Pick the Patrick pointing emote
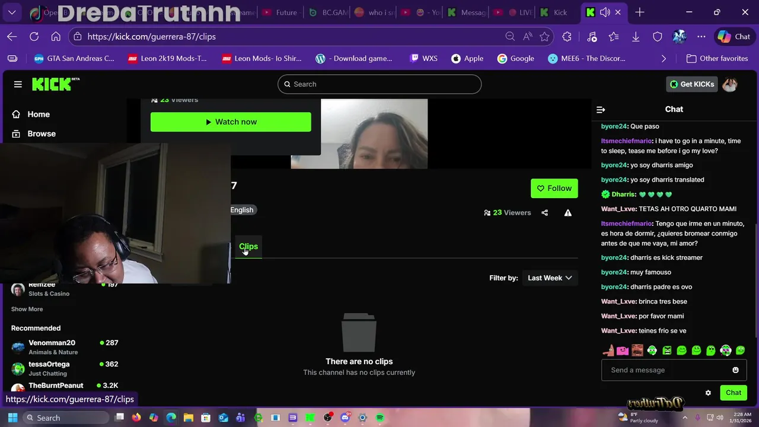This screenshot has height=427, width=759. pyautogui.click(x=608, y=350)
